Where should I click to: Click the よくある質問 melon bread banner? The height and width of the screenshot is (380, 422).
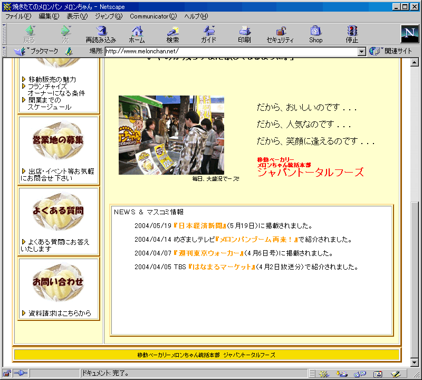pyautogui.click(x=58, y=211)
